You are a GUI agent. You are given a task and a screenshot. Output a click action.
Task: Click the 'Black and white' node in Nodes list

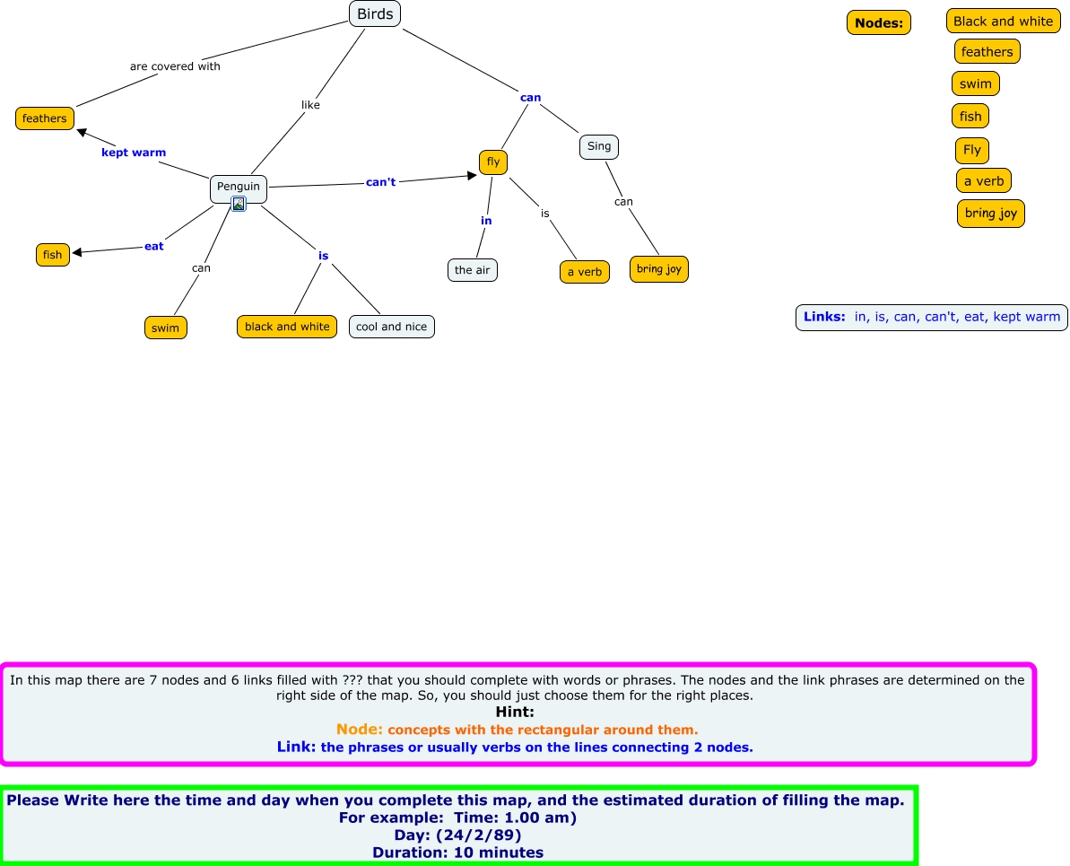point(1003,22)
